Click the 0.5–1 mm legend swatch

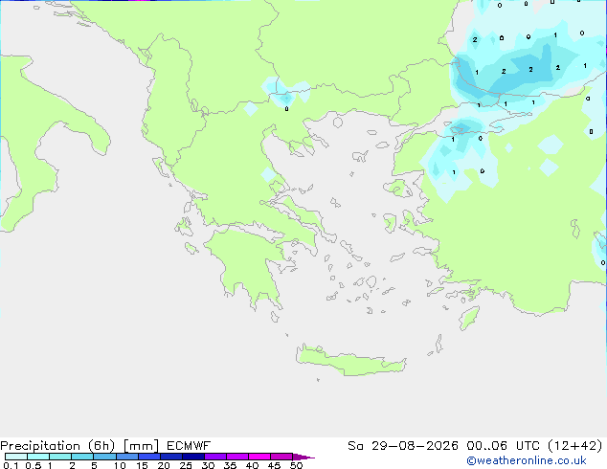pyautogui.click(x=38, y=457)
